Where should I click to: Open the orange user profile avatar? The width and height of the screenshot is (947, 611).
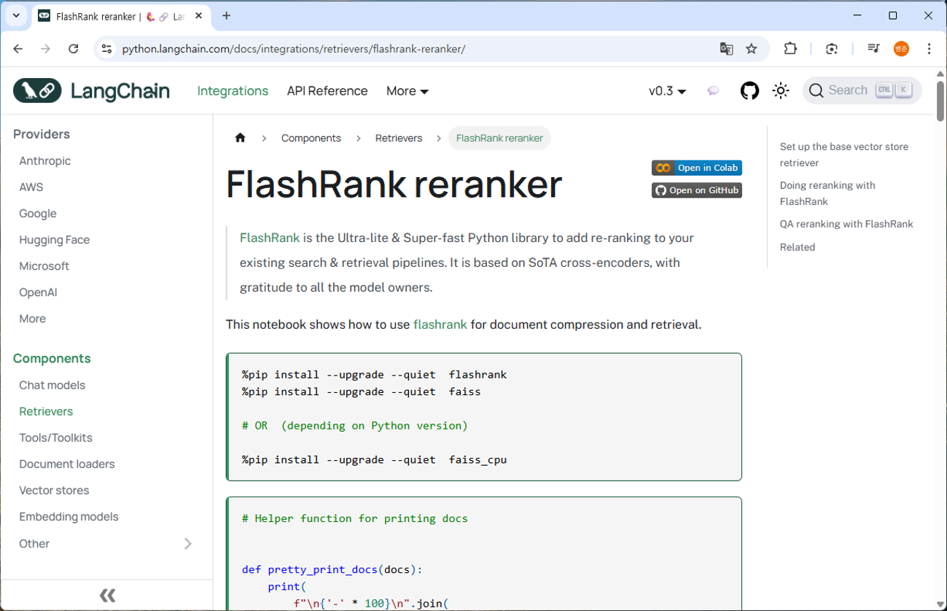[x=901, y=49]
